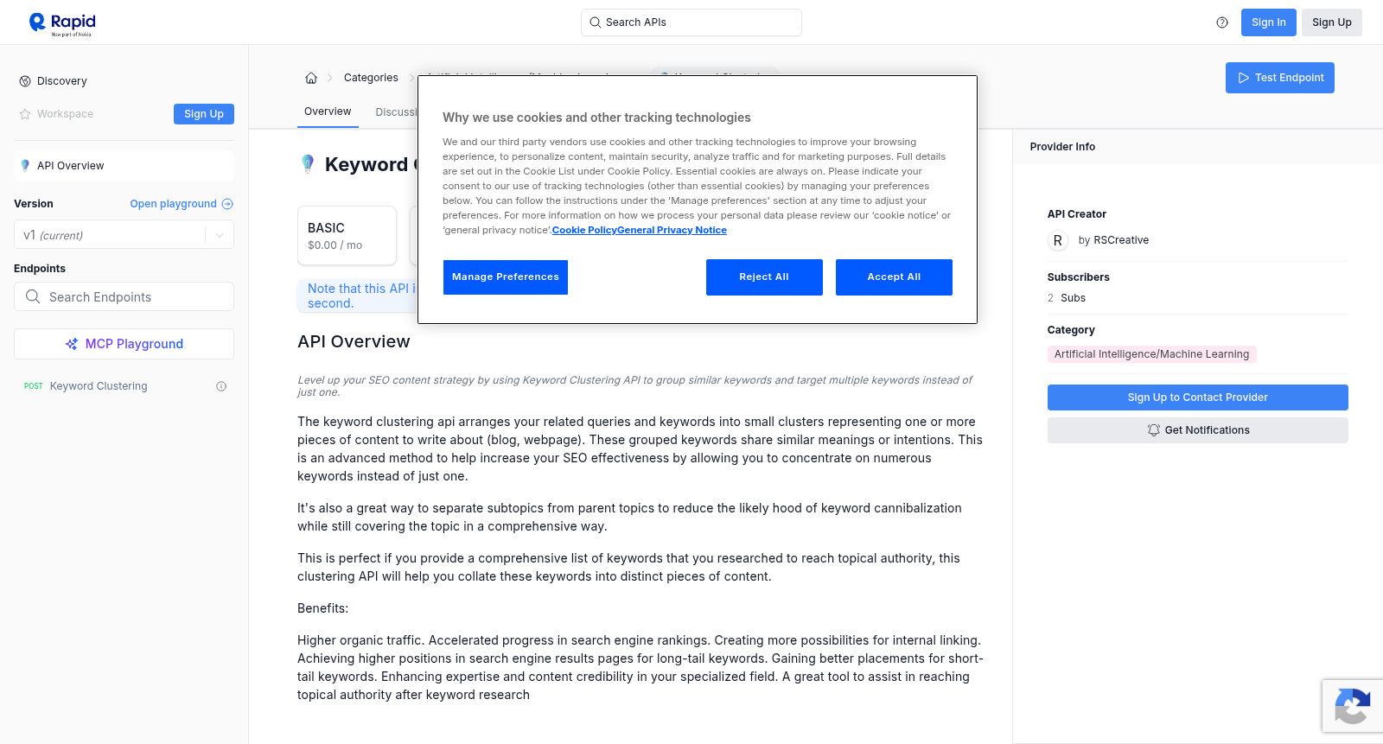Select API Overview sidebar item
The height and width of the screenshot is (744, 1383).
(124, 166)
